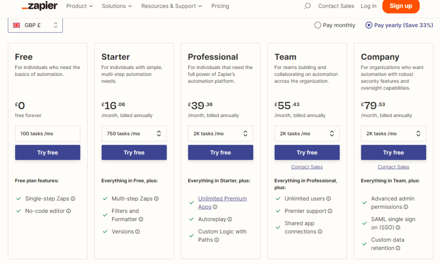Open Team plan tasks dropdown
This screenshot has height=264, width=441.
[x=307, y=134]
